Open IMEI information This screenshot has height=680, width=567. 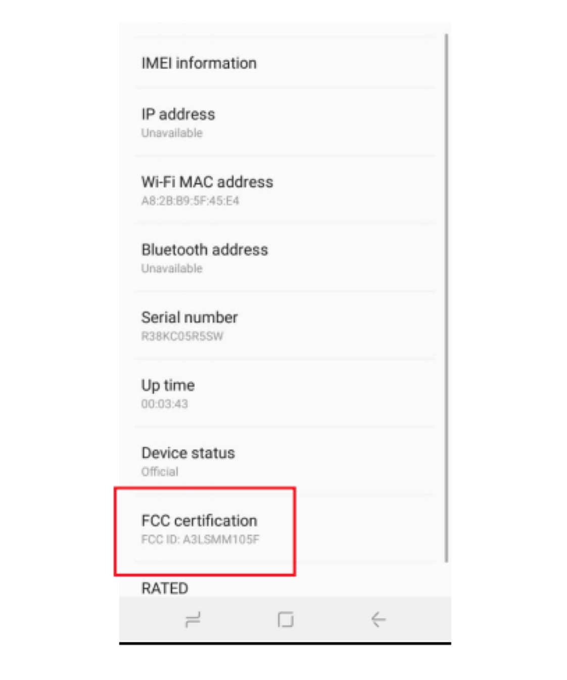coord(199,63)
